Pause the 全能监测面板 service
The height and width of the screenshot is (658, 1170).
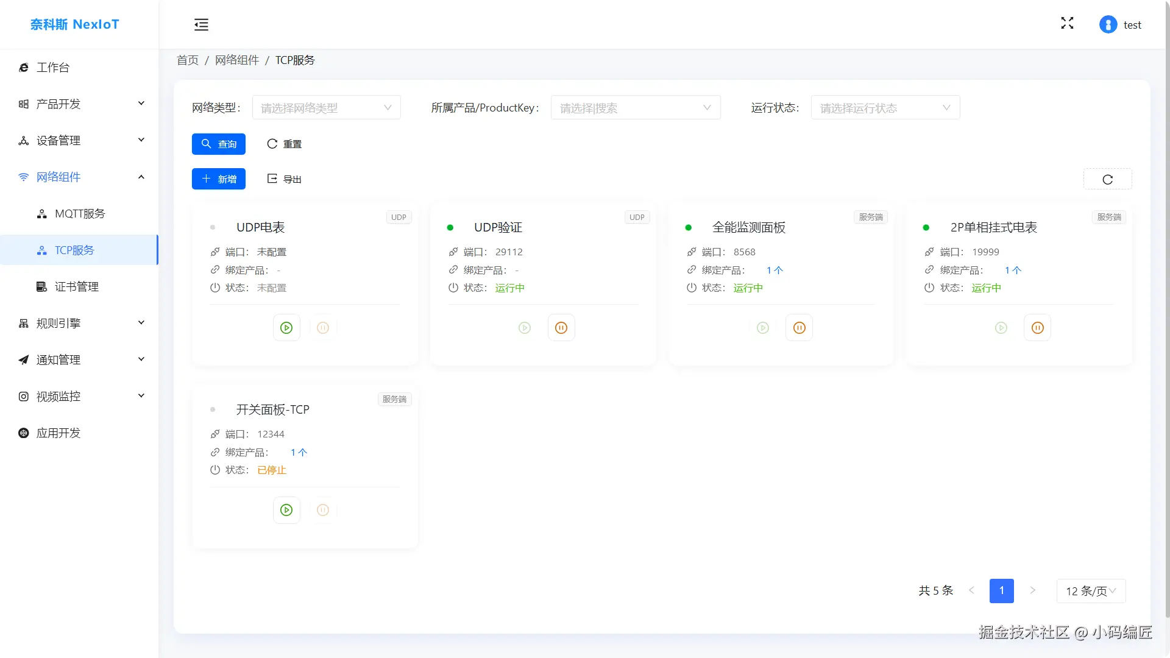pyautogui.click(x=799, y=328)
